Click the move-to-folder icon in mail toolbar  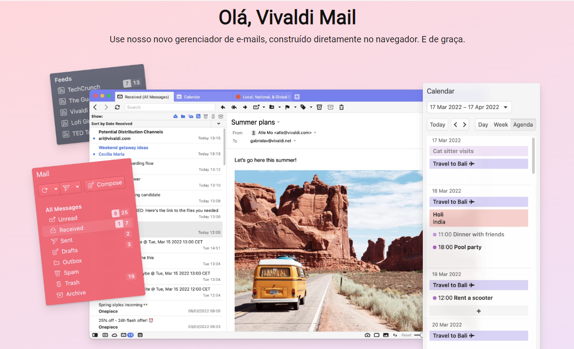click(x=272, y=107)
